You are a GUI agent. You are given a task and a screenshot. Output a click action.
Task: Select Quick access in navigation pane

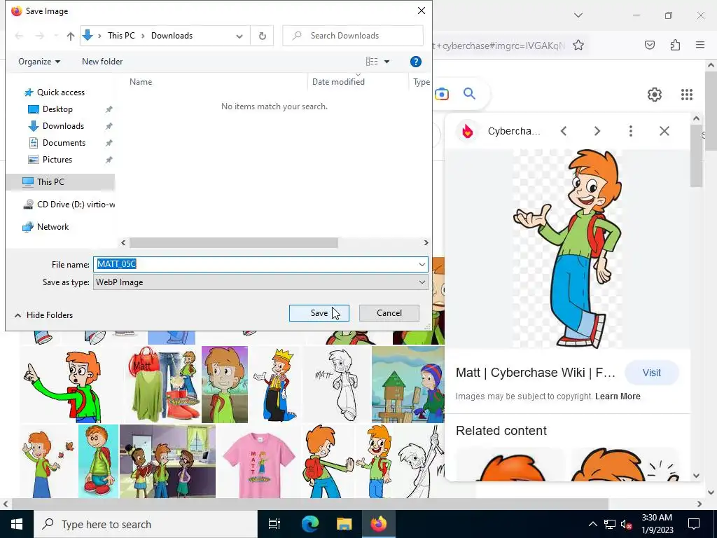[x=60, y=92]
